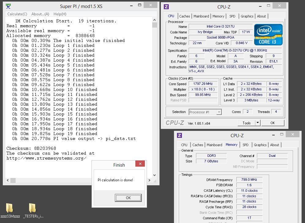
Task: Select Caches tab in lower CPU-Z window
Action: point(198,145)
